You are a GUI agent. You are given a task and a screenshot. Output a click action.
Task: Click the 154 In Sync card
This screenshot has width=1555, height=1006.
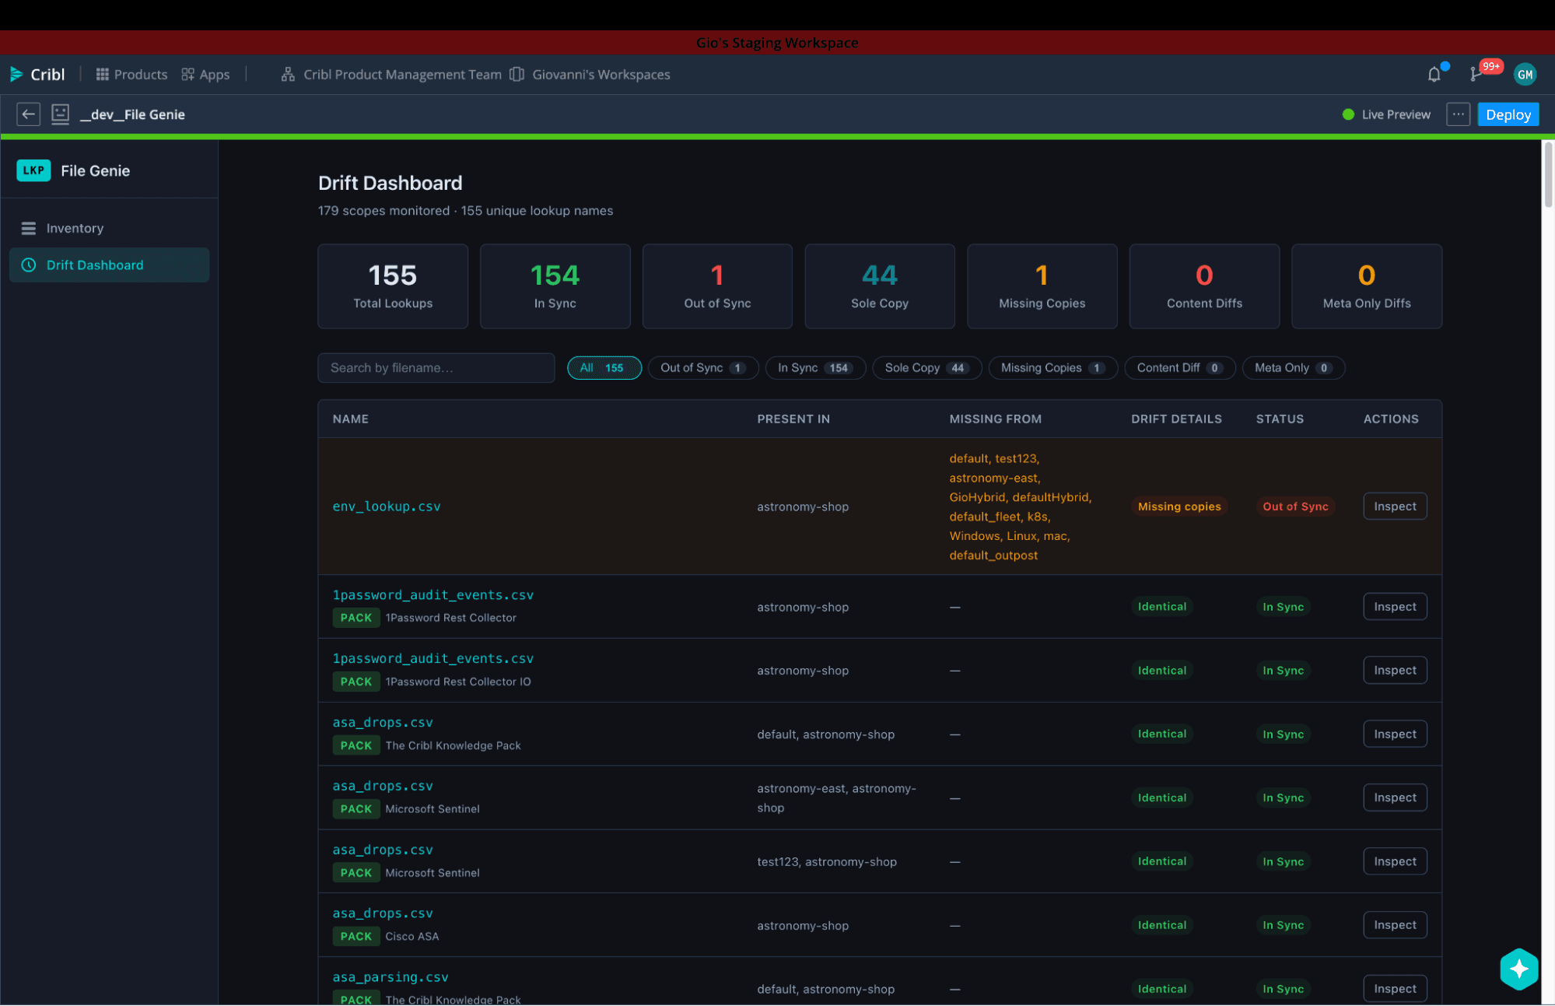555,286
